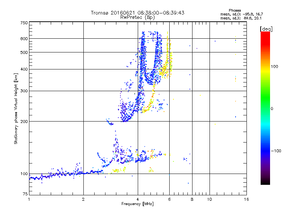Viewport: 290px width, 217px height.
Task: Click the black bottom of the colorbar
Action: (265, 182)
